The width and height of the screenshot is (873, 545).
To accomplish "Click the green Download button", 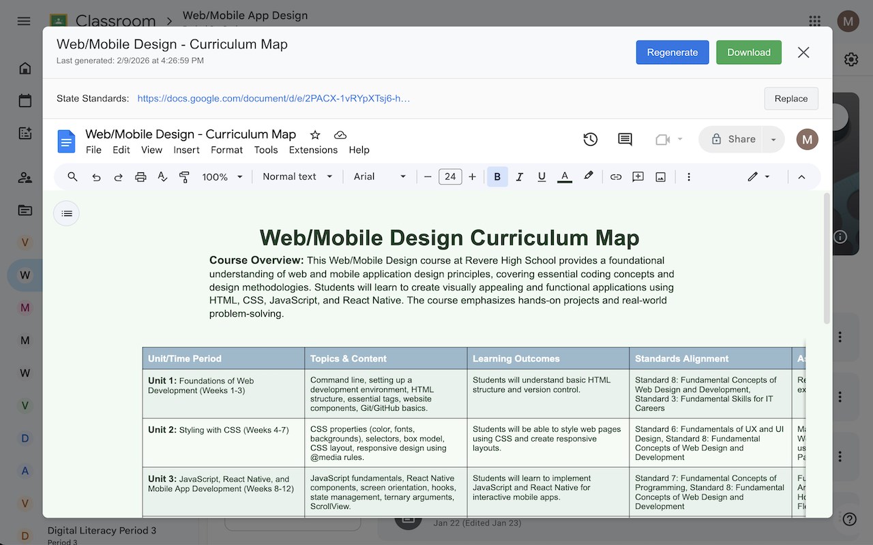I will tap(749, 52).
